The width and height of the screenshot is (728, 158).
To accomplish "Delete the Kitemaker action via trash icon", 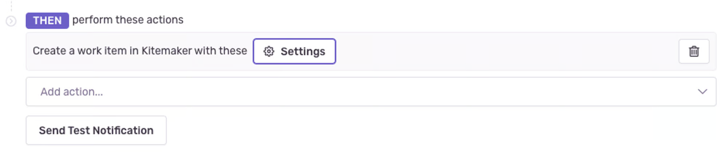I will click(694, 51).
